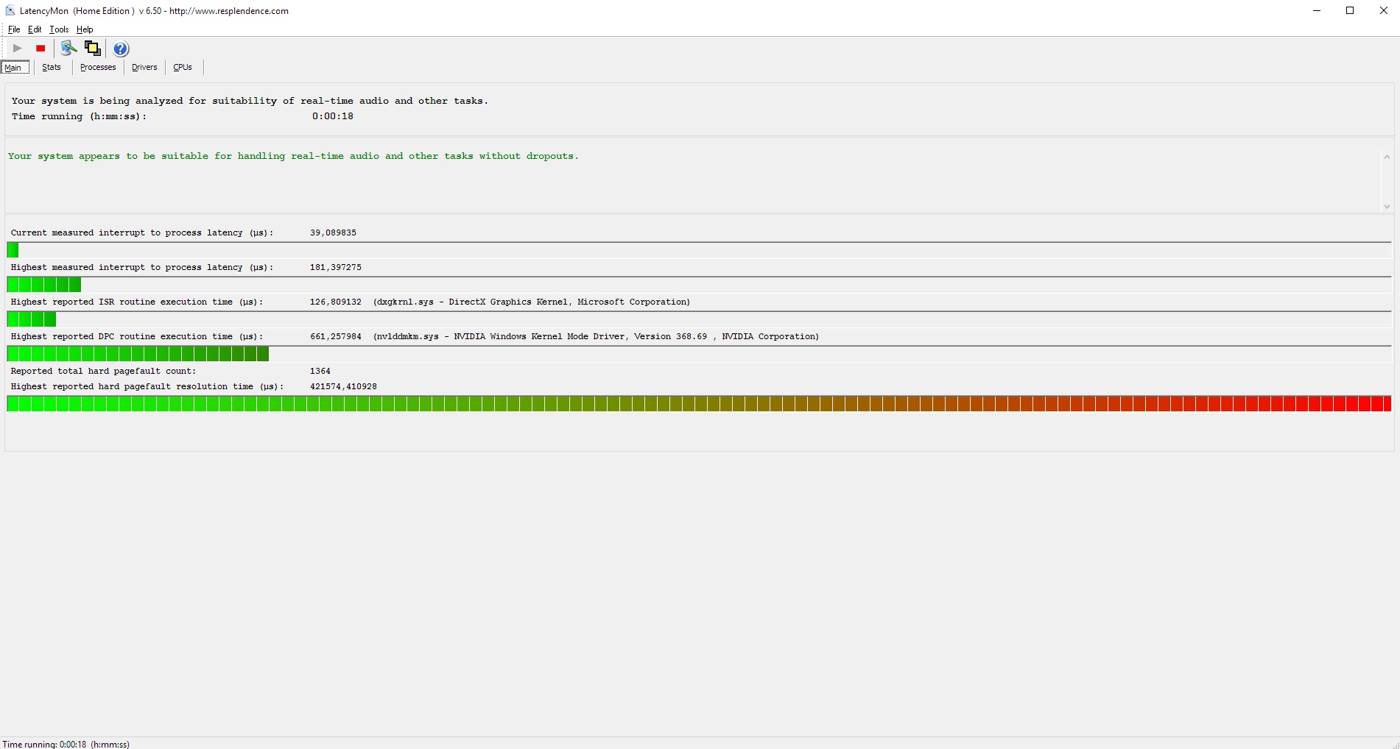Click 'Your system is being analyzed' text
1400x749 pixels.
pyautogui.click(x=250, y=101)
